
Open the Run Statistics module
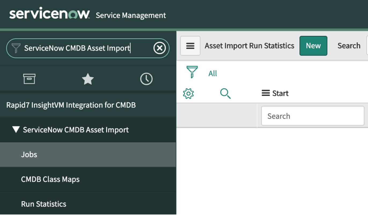[43, 204]
